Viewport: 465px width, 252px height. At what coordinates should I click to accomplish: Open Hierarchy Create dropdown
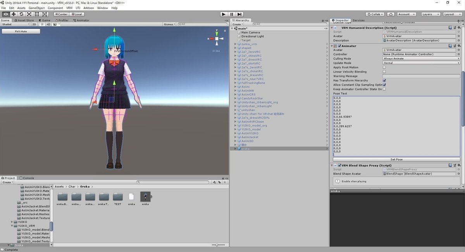(238, 24)
